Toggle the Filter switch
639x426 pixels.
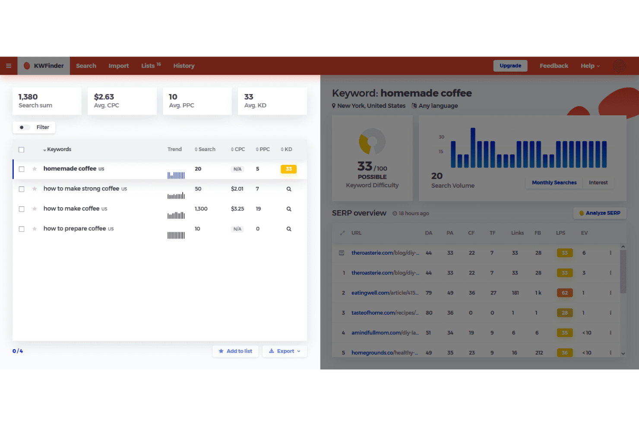24,127
